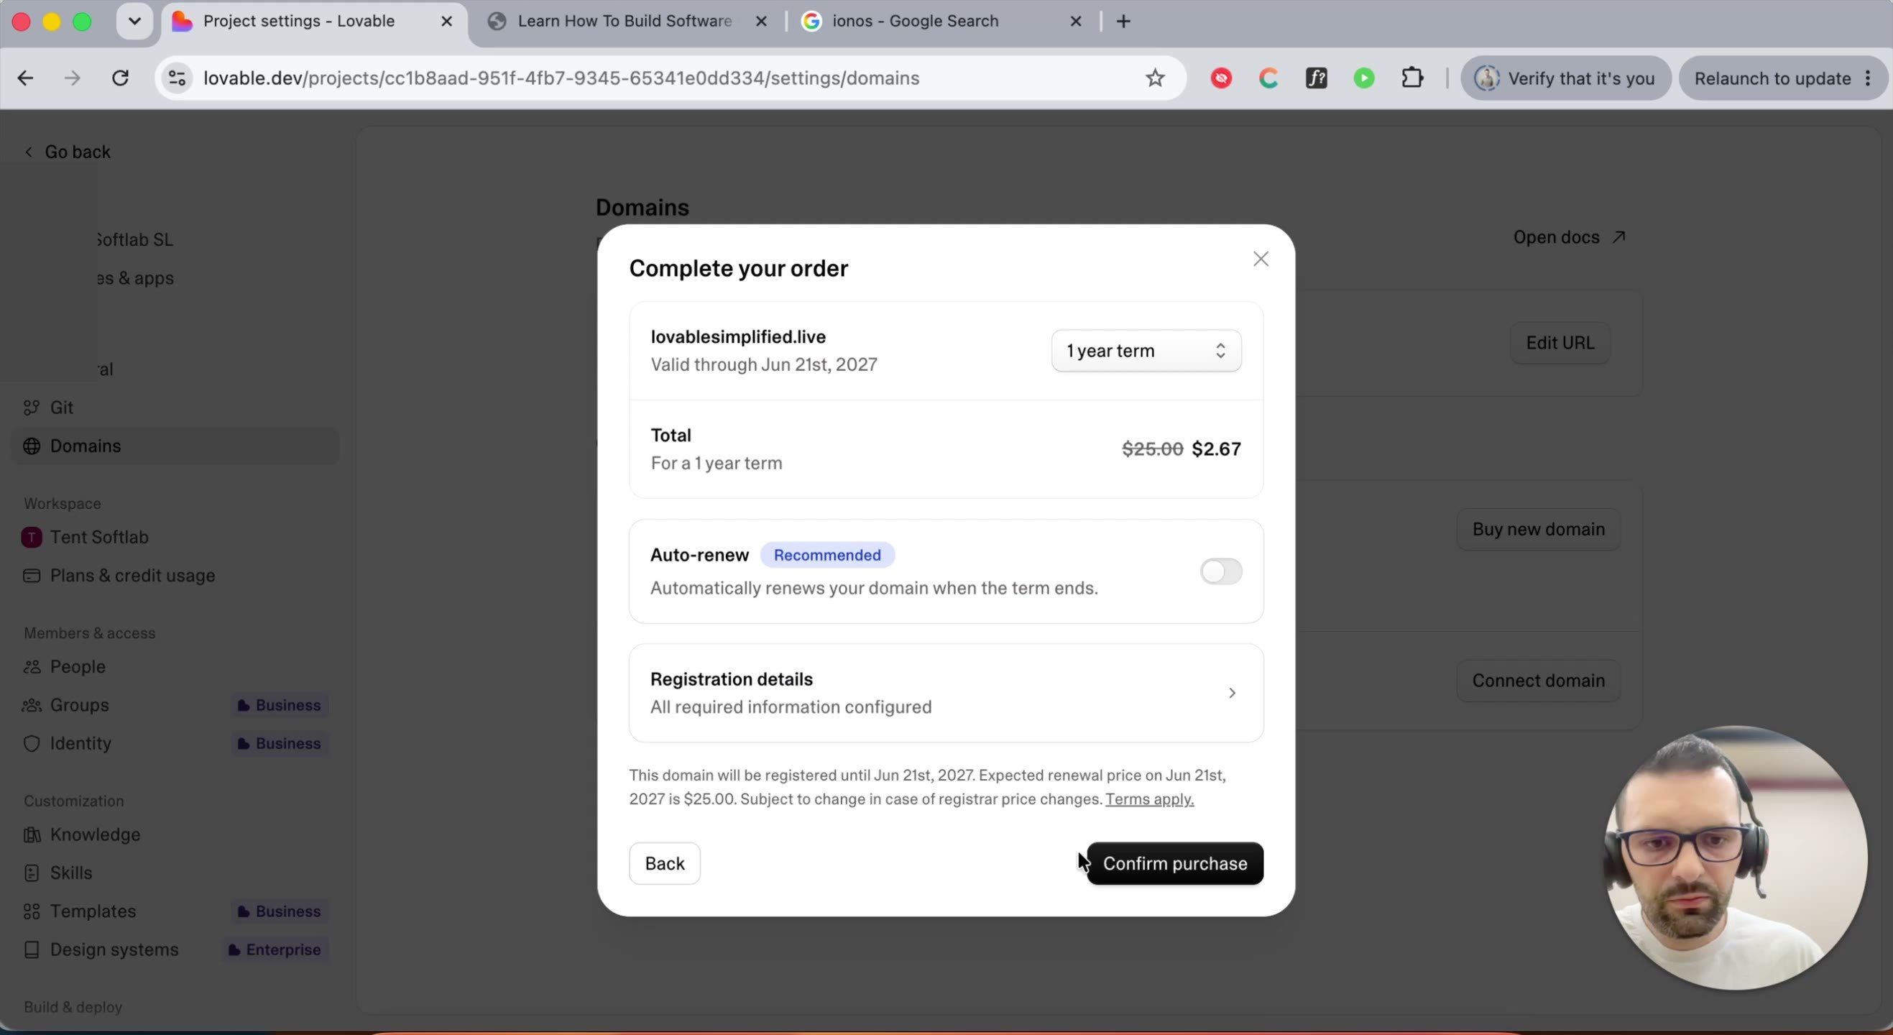Open Git settings in sidebar
Image resolution: width=1893 pixels, height=1035 pixels.
pos(175,408)
